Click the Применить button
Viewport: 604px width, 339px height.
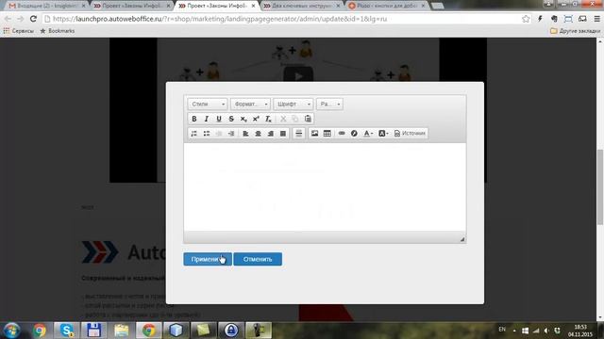click(x=208, y=260)
